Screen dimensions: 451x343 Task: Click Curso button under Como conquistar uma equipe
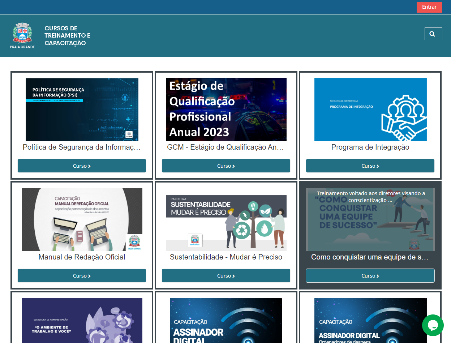370,276
